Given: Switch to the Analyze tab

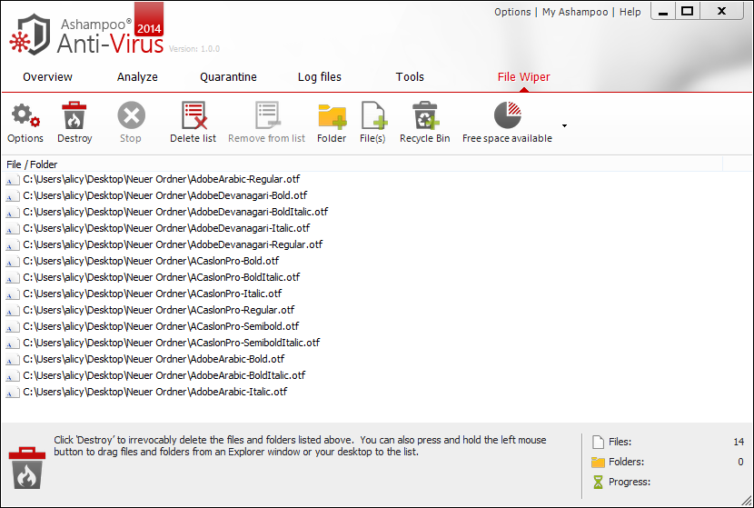Looking at the screenshot, I should click(x=137, y=77).
